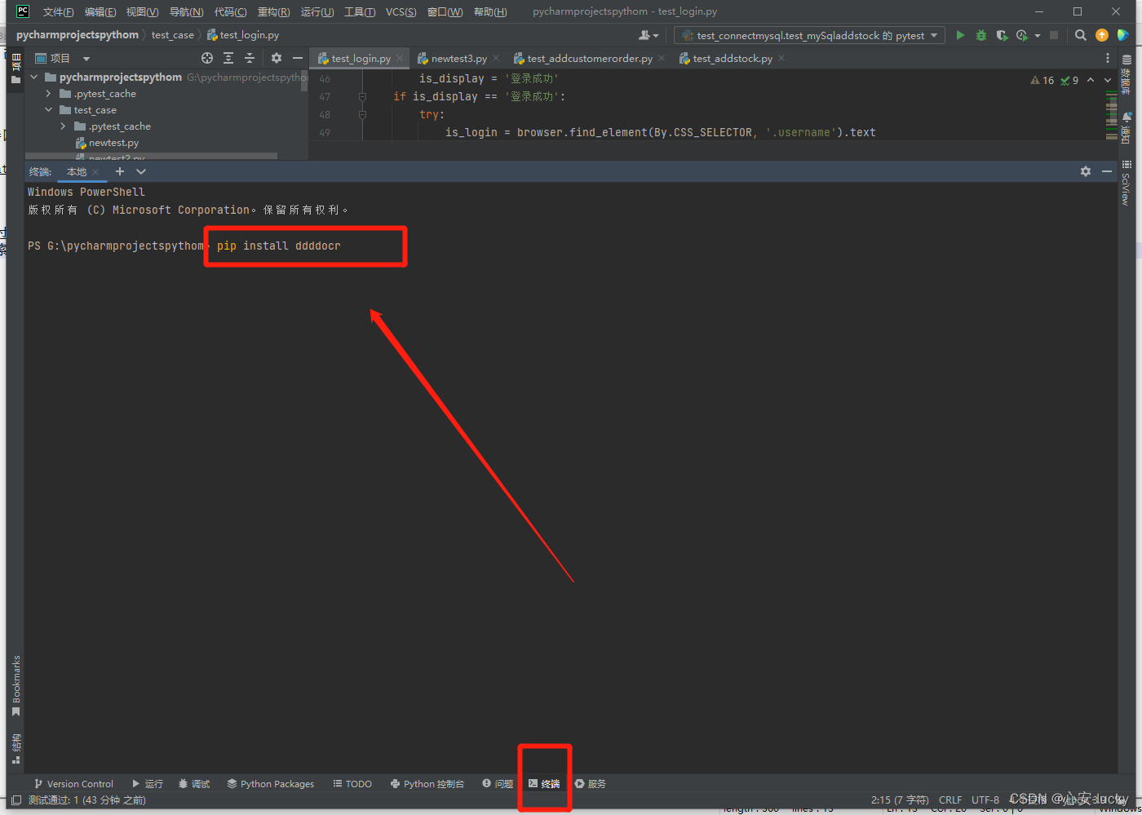Open the 文件(F) menu
This screenshot has width=1142, height=815.
pos(57,11)
